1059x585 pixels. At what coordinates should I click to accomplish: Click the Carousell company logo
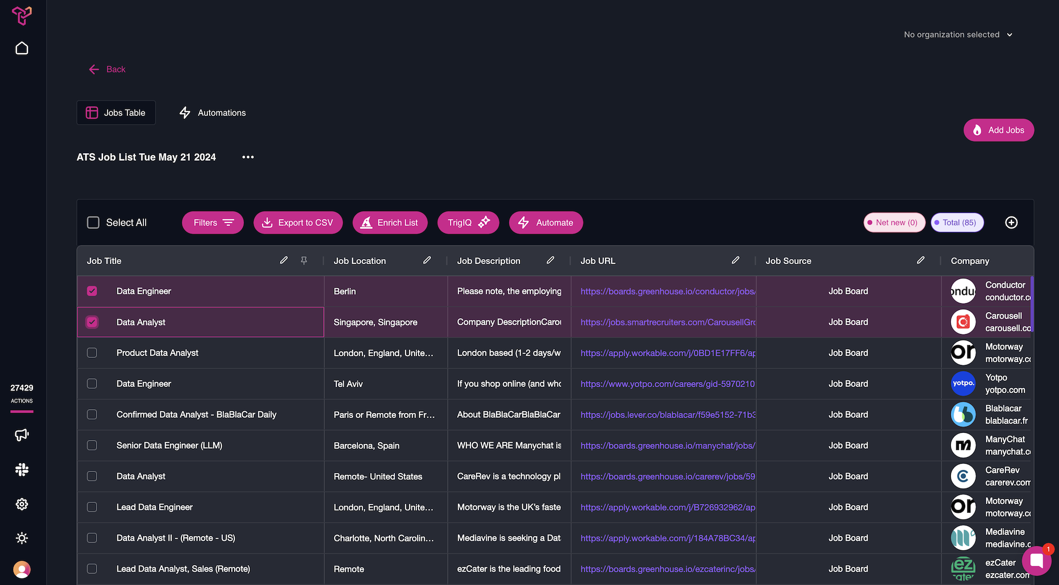963,322
